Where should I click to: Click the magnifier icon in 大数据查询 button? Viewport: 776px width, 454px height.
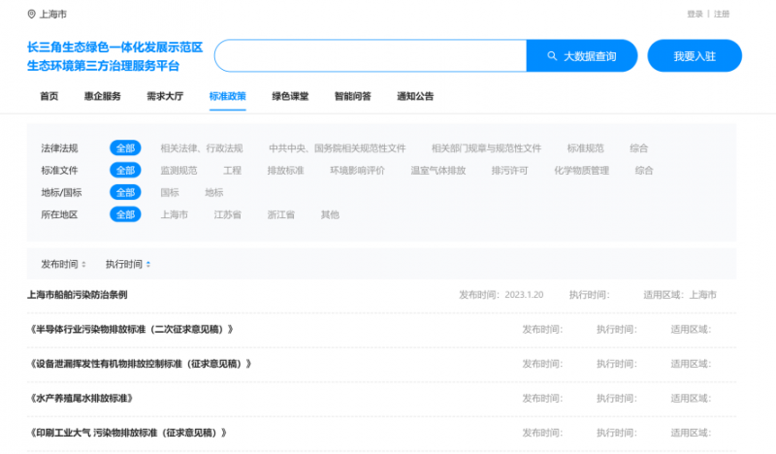click(552, 56)
